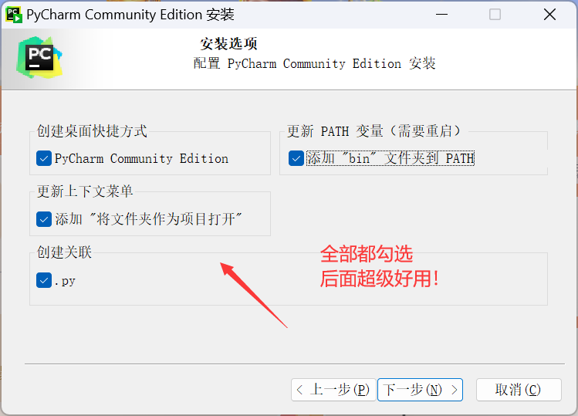This screenshot has height=416, width=578.
Task: Click the "更新 PATH 变量（需要重启）" group label
Action: click(x=374, y=131)
